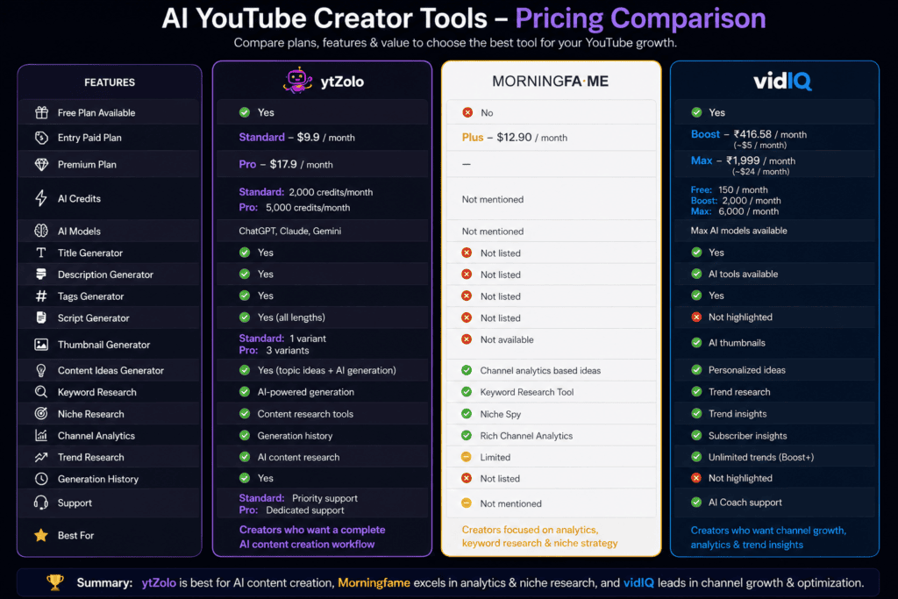898x599 pixels.
Task: Click the target icon beside Niche Research
Action: point(41,413)
